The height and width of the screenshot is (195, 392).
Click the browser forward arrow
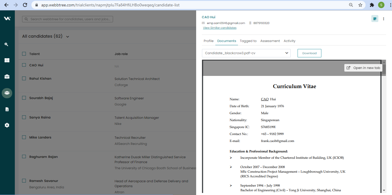pos(16,5)
